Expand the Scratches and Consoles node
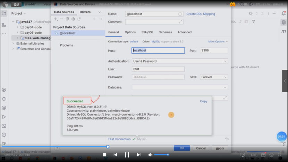 click(13, 49)
